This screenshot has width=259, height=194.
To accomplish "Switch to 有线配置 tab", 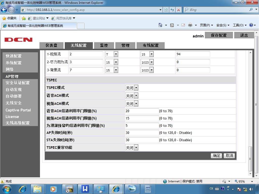I will (x=151, y=45).
